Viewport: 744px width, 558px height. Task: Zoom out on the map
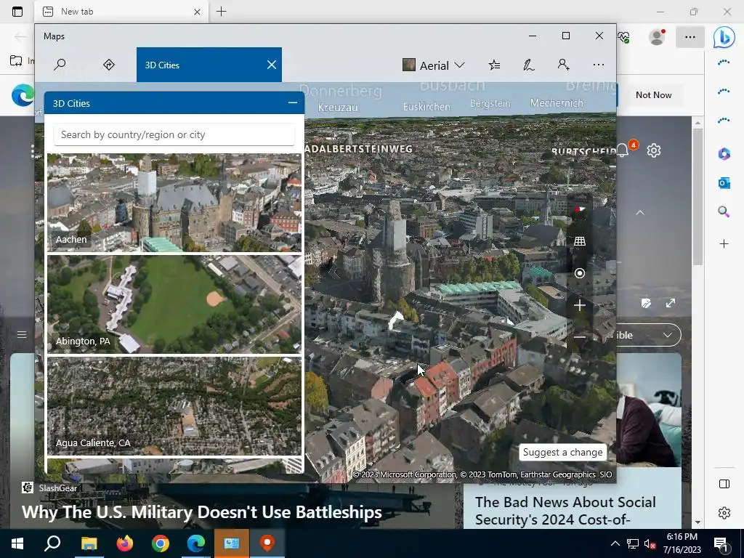tap(579, 337)
